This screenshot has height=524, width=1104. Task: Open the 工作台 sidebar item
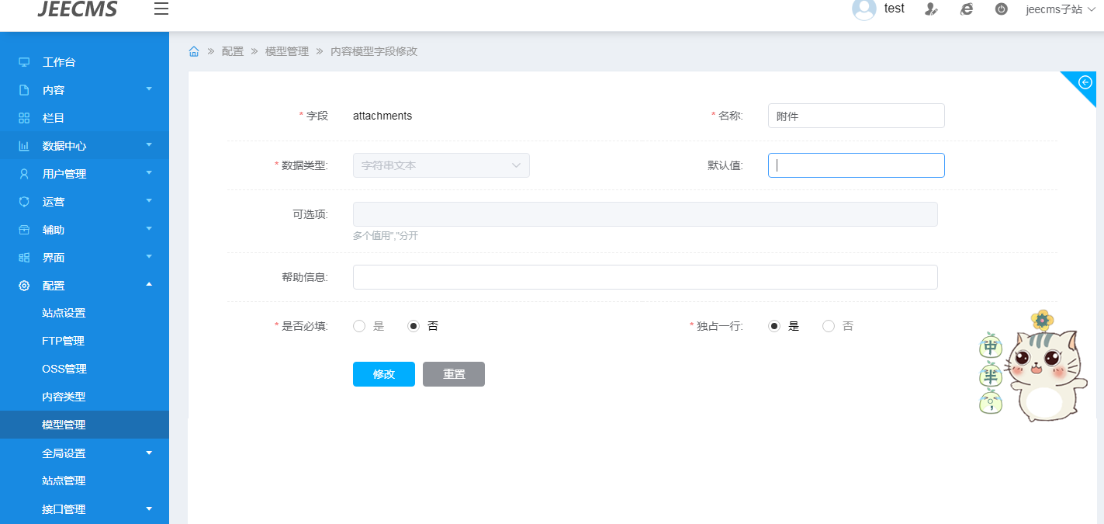pyautogui.click(x=59, y=62)
